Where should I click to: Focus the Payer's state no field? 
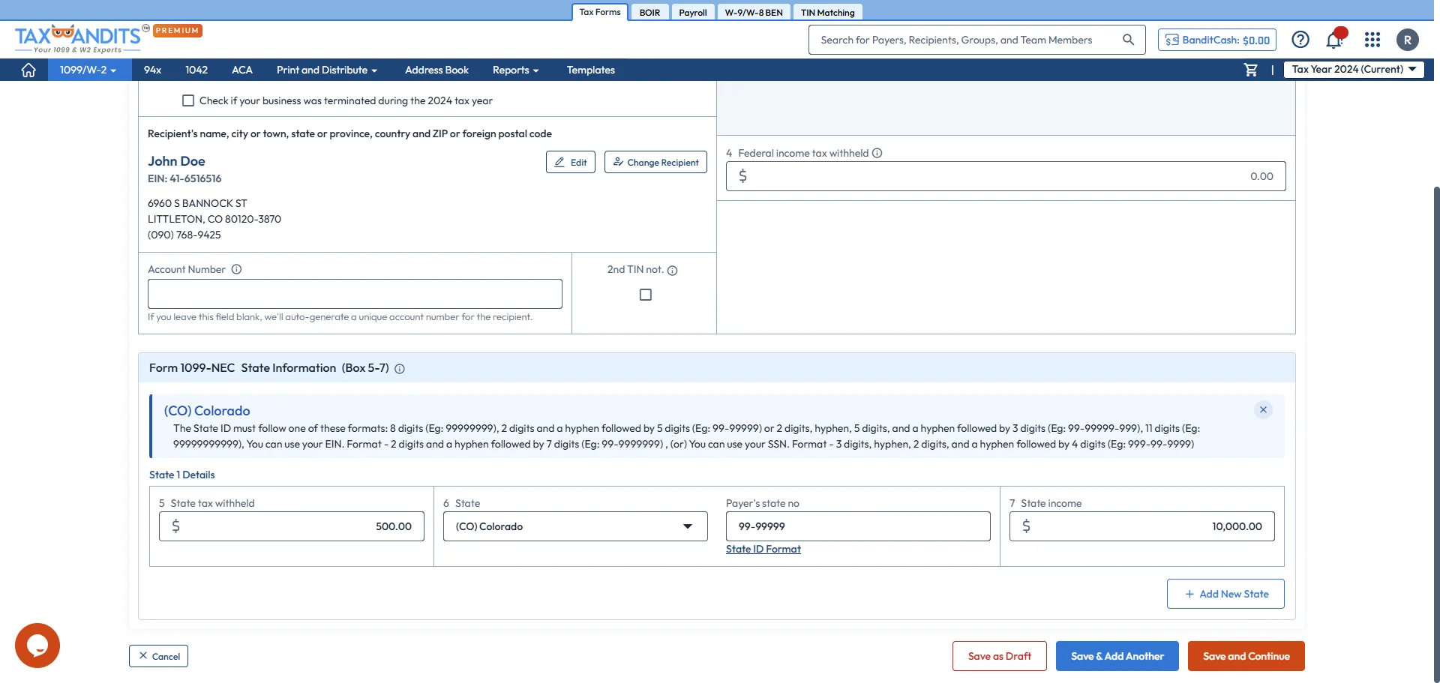[858, 526]
